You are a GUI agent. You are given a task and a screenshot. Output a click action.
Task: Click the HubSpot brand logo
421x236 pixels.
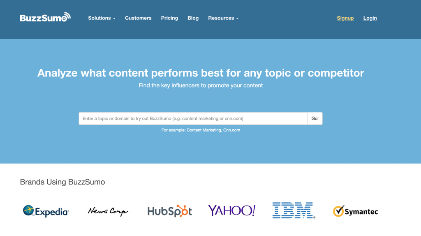tap(170, 211)
